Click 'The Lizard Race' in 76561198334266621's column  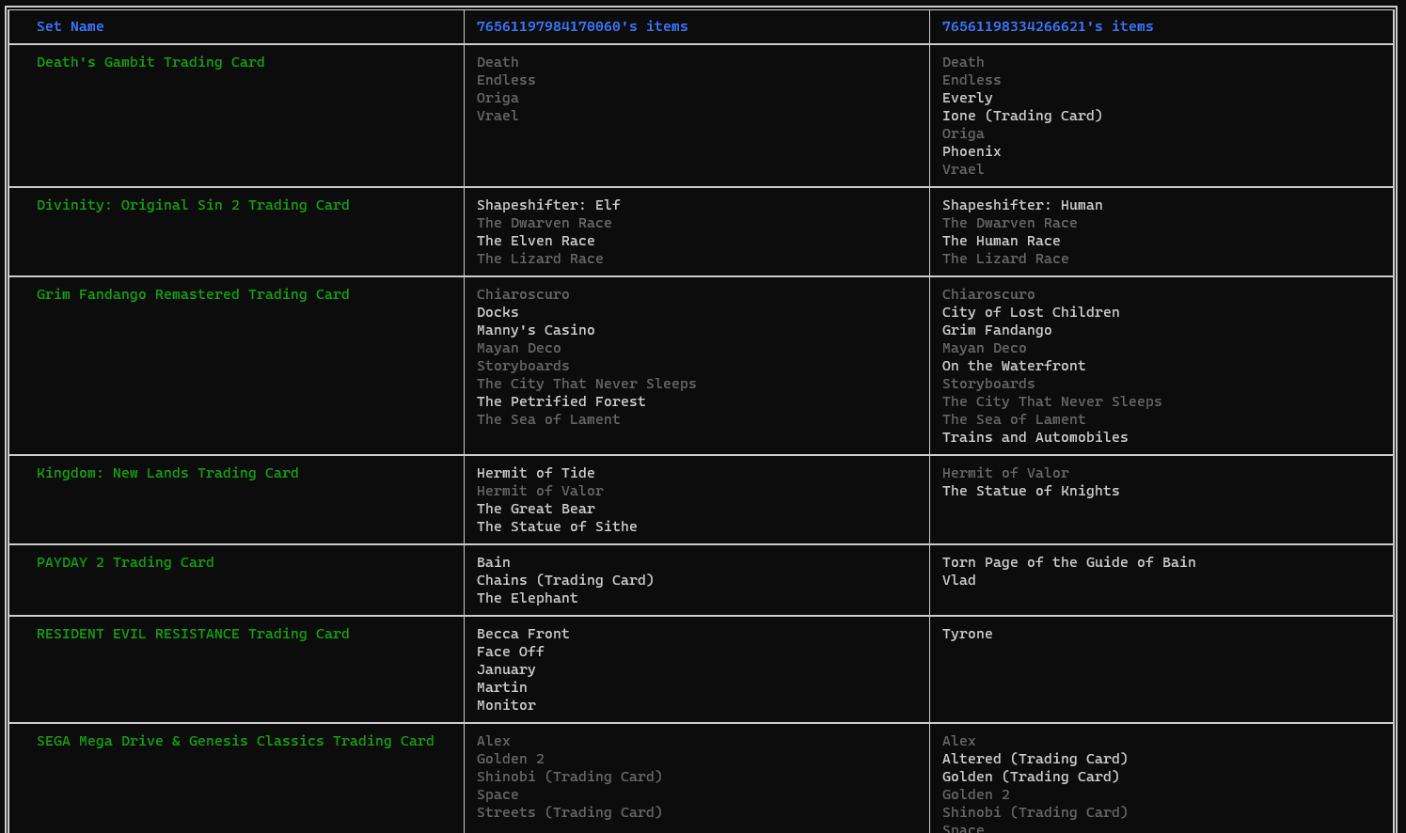[1005, 259]
